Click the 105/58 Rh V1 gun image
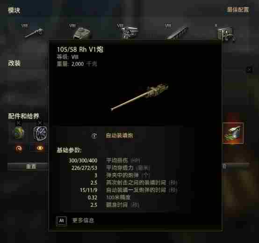This screenshot has height=243, width=259. (x=140, y=96)
